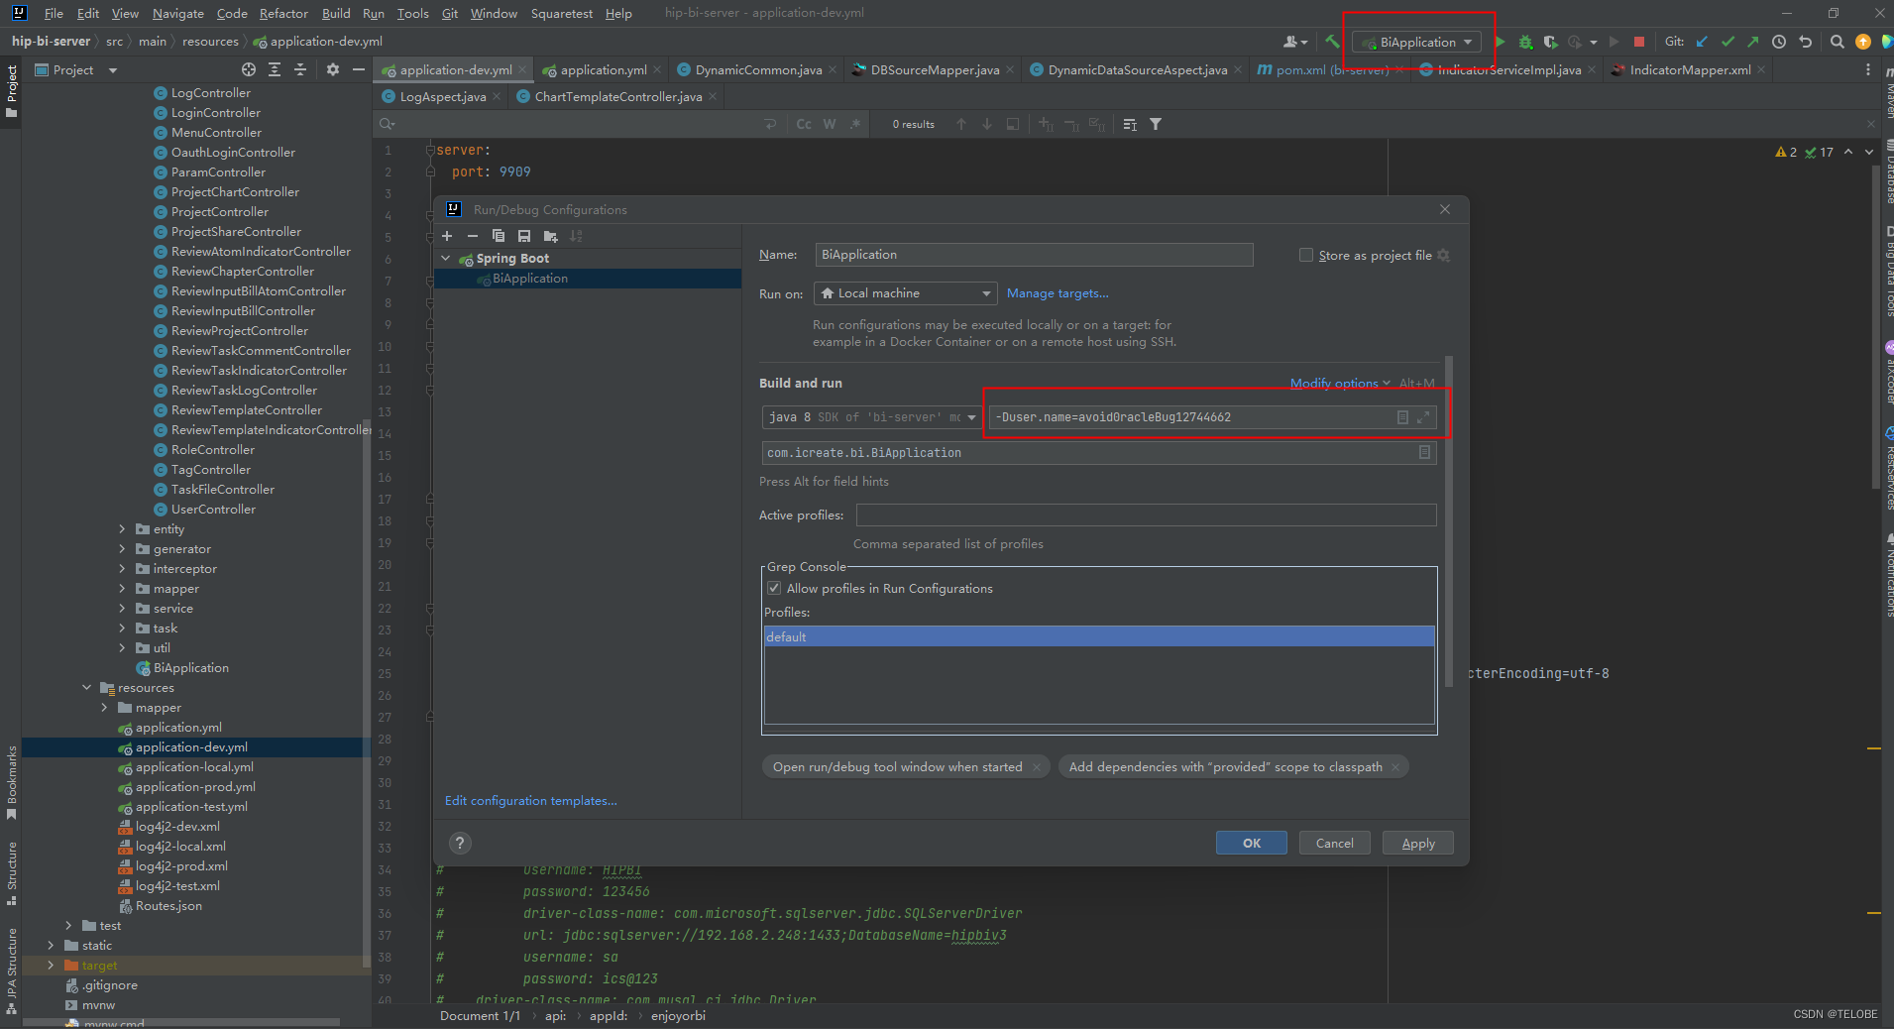This screenshot has width=1894, height=1029.
Task: Save the run configuration
Action: pyautogui.click(x=524, y=236)
